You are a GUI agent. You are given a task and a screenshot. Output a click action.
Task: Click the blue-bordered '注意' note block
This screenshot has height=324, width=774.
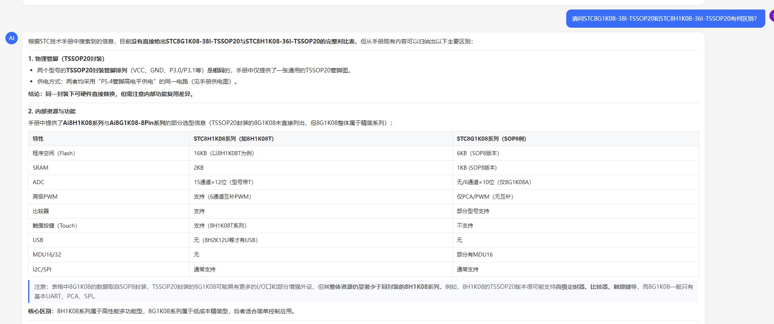[x=363, y=291]
